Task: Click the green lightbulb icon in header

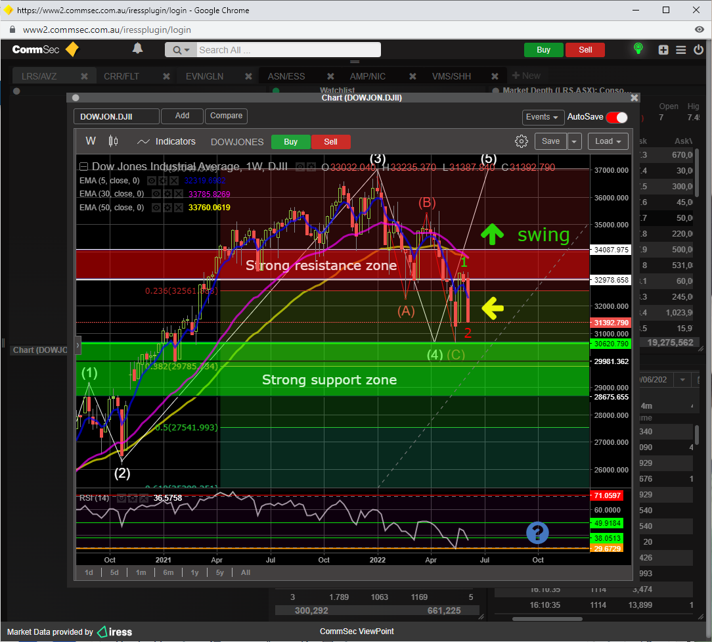Action: 638,49
